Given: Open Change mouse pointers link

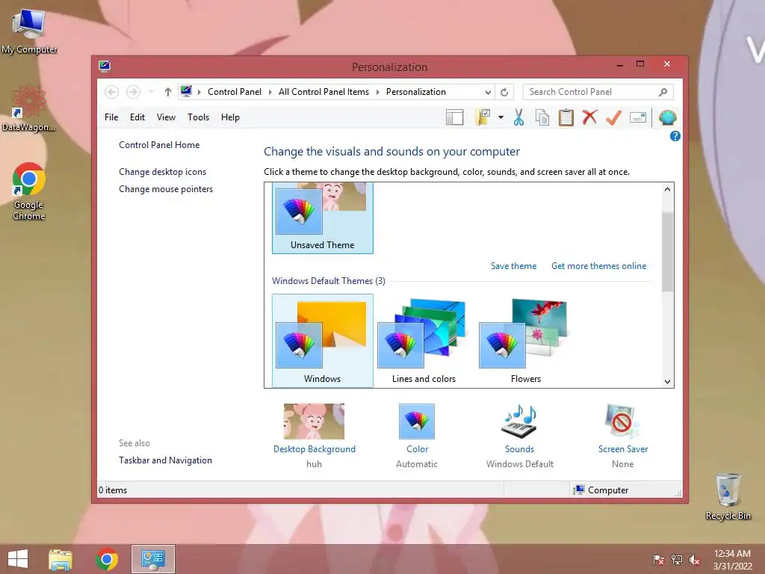Looking at the screenshot, I should pyautogui.click(x=166, y=189).
